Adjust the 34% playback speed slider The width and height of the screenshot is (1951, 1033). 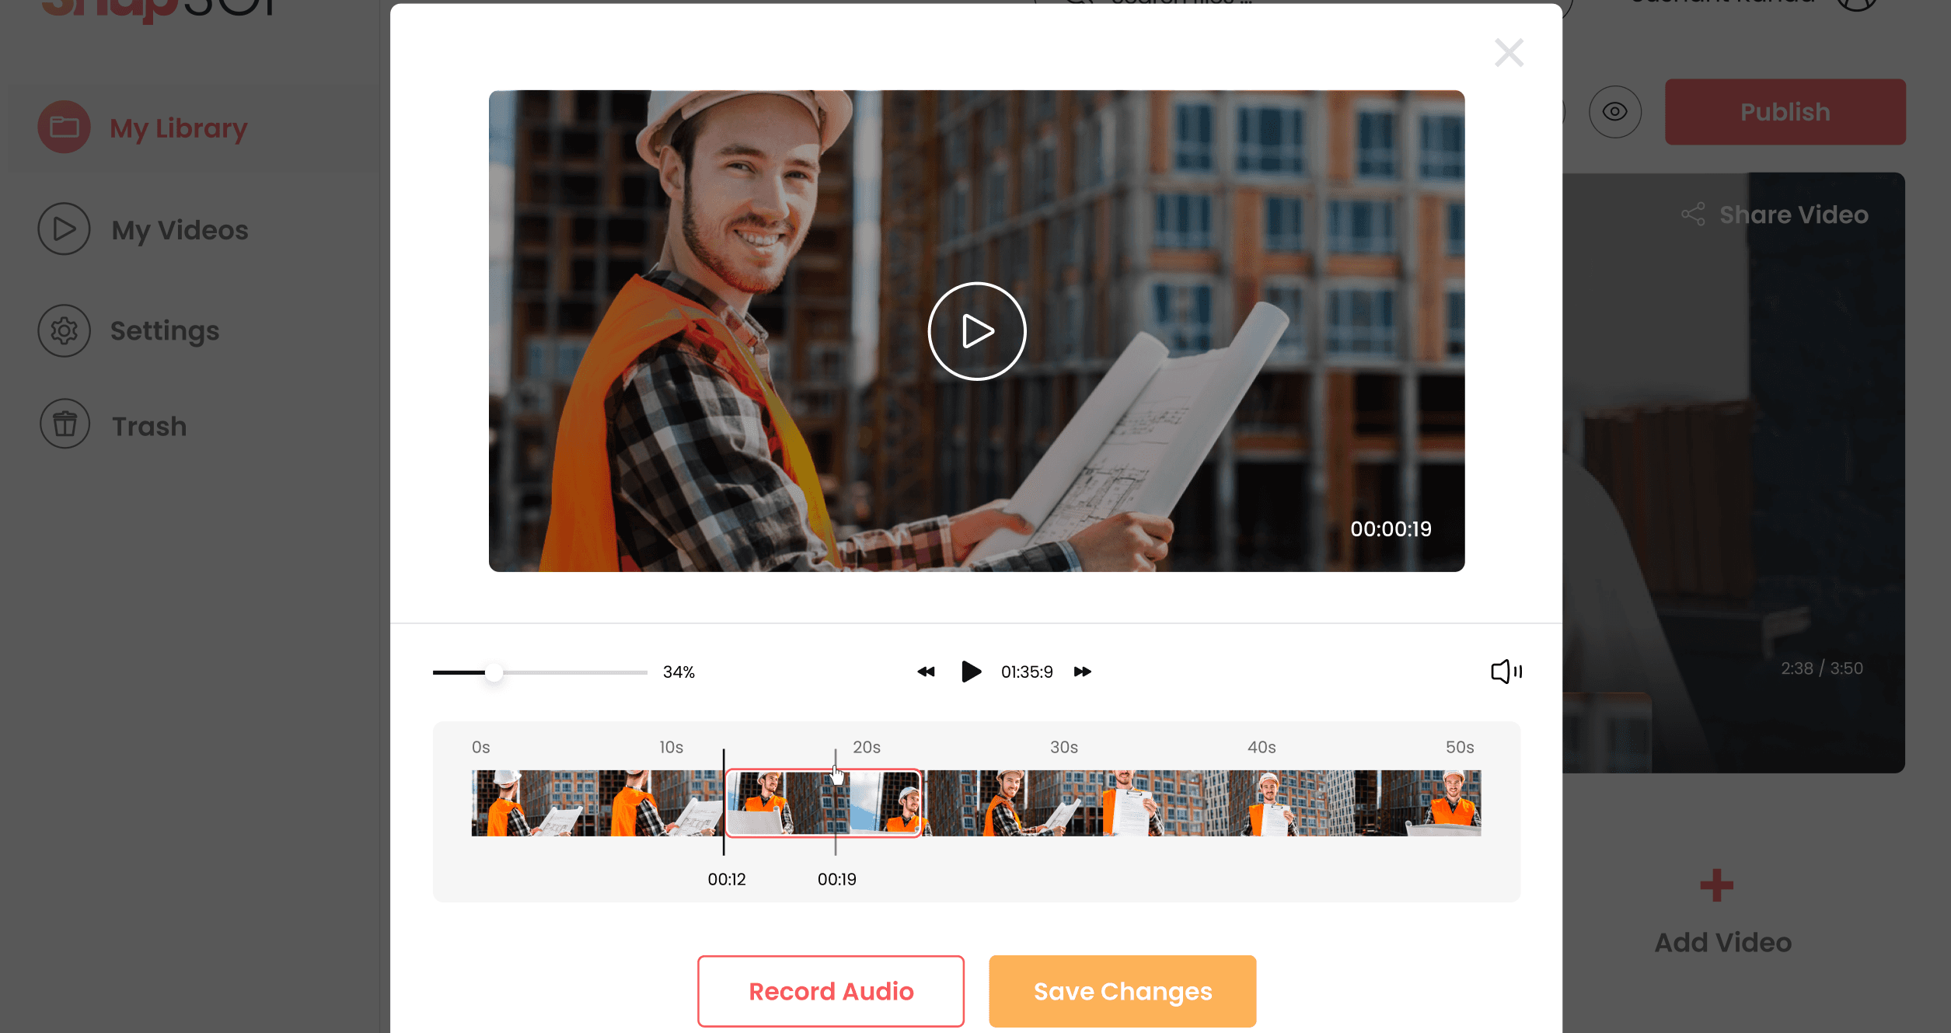click(495, 672)
